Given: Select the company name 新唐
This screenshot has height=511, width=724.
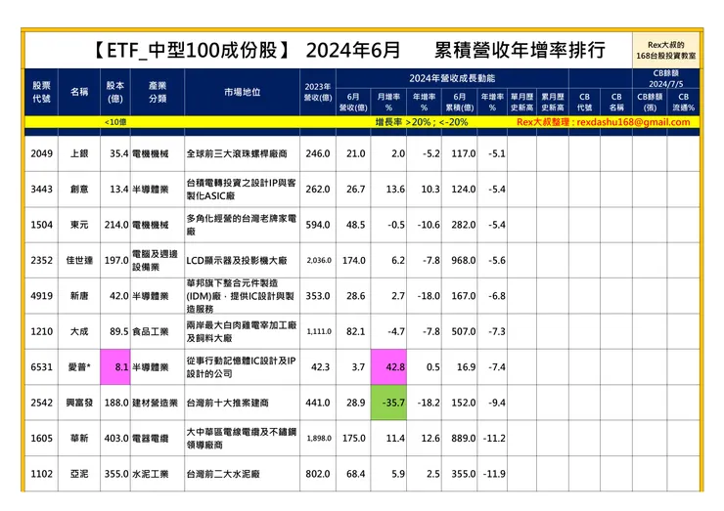Looking at the screenshot, I should [79, 296].
